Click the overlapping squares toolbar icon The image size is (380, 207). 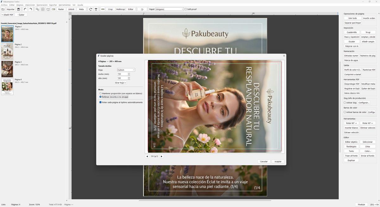point(37,9)
